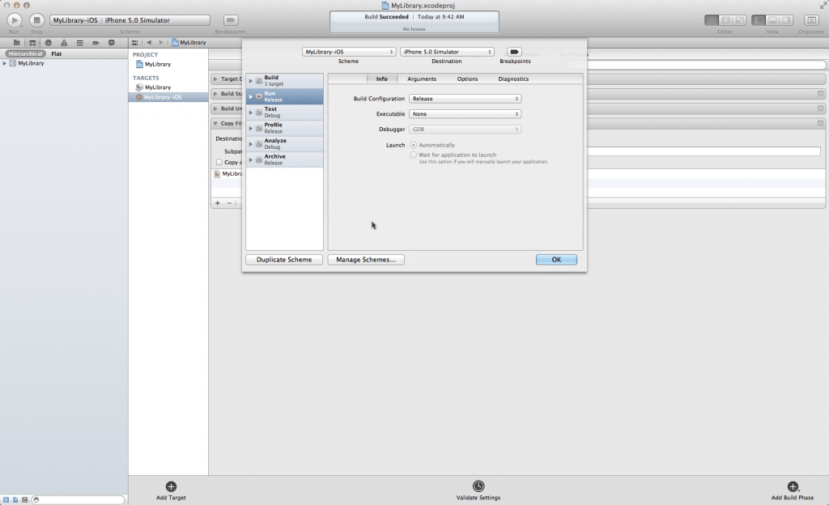Expand the MyLibrary class in symbol navigator
Viewport: 829px width, 505px height.
tap(5, 63)
